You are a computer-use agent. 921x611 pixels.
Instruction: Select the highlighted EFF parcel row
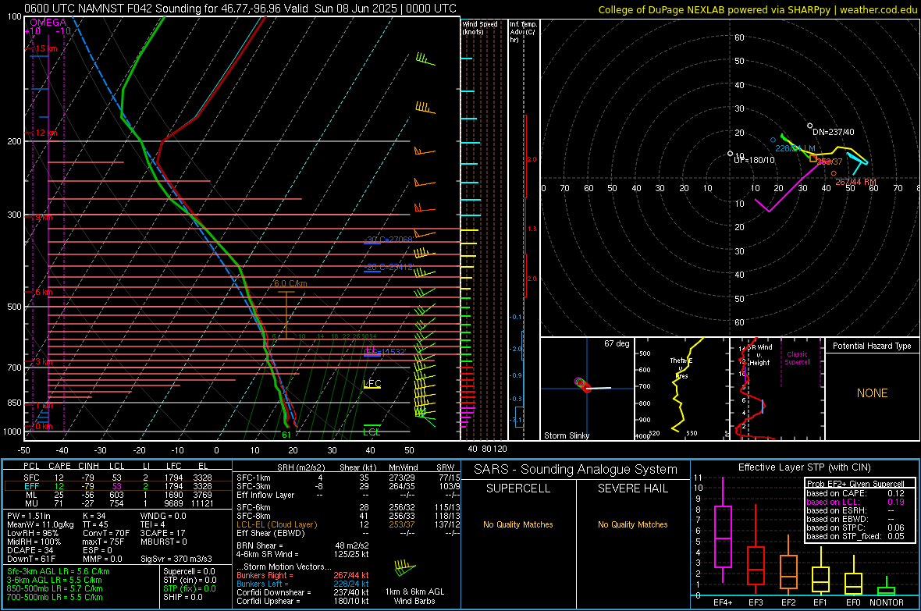coord(118,486)
